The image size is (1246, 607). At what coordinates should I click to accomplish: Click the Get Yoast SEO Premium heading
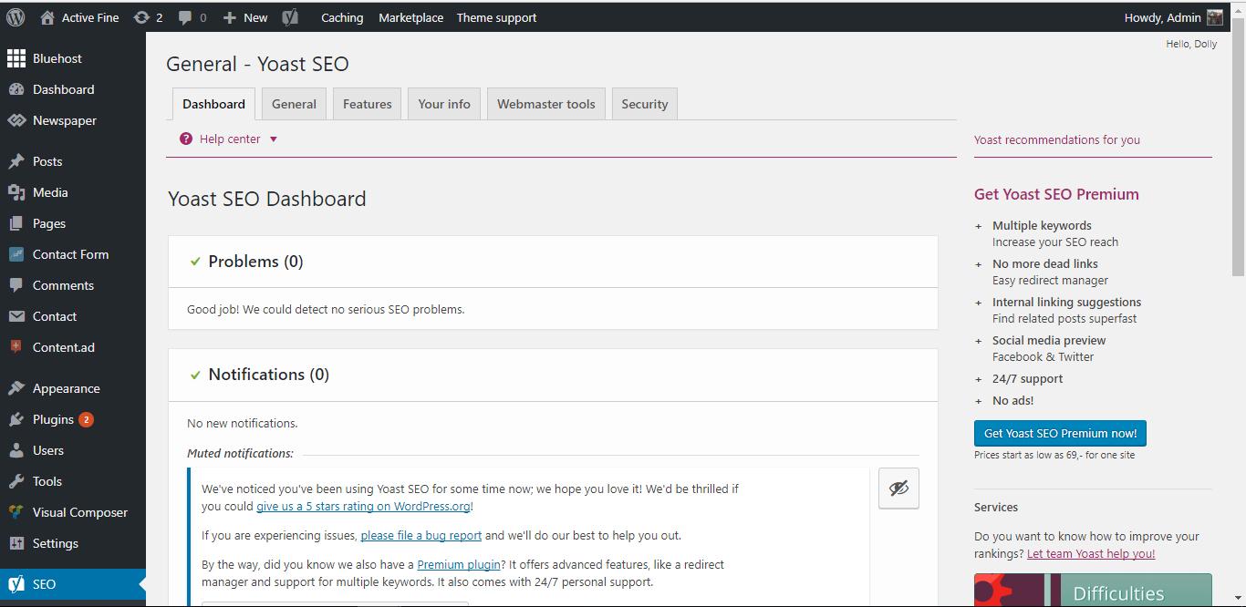[x=1056, y=194]
